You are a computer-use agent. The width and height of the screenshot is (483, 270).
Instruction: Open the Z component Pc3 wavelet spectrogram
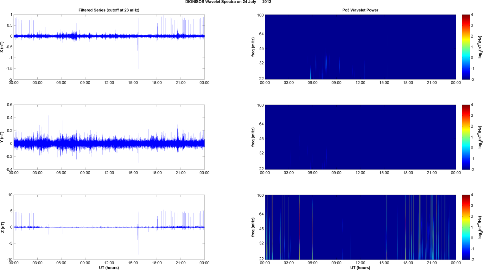pos(360,227)
